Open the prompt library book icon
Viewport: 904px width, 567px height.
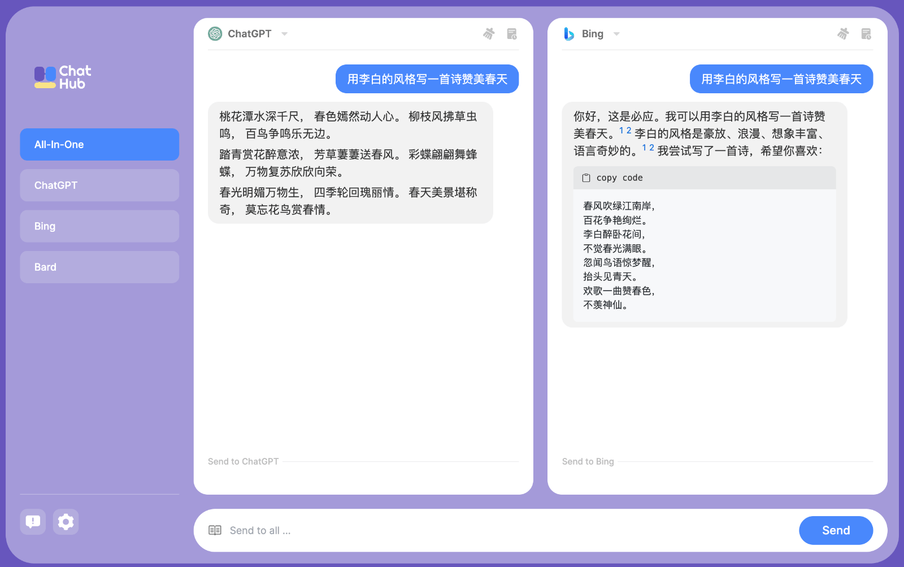[x=215, y=530]
